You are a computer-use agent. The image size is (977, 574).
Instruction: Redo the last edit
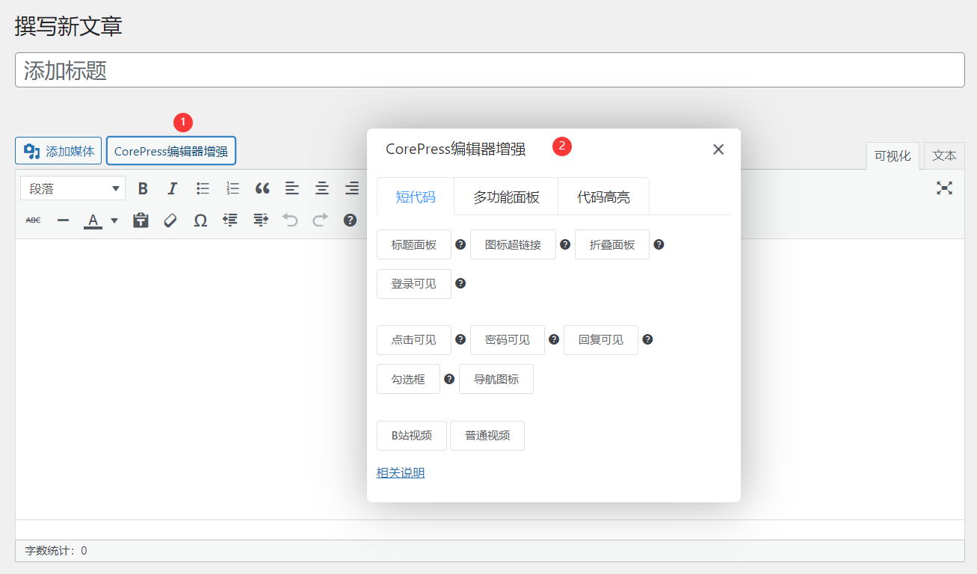pyautogui.click(x=320, y=220)
